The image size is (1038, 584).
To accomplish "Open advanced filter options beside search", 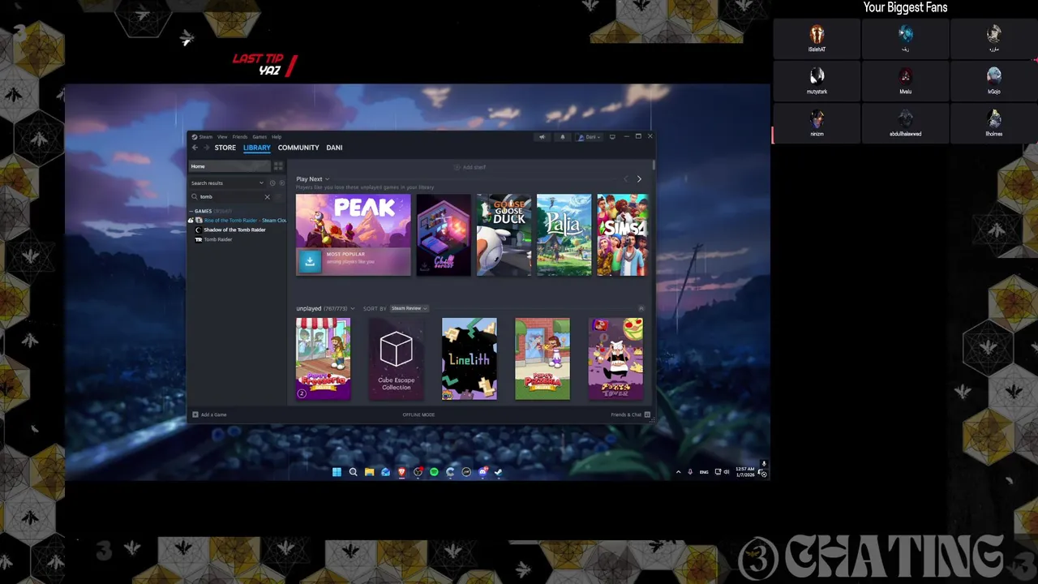I will pyautogui.click(x=279, y=197).
